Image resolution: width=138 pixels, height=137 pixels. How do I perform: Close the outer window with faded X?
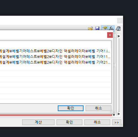pyautogui.click(x=120, y=21)
